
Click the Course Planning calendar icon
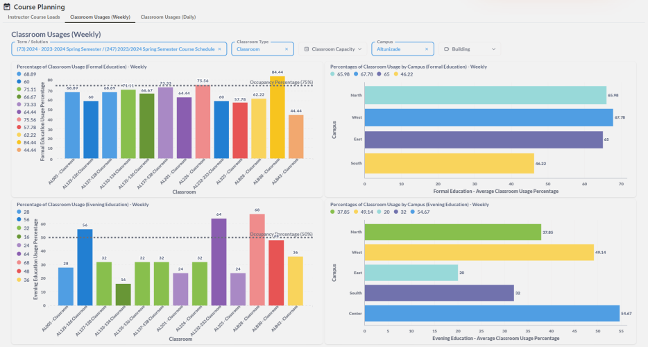[7, 7]
